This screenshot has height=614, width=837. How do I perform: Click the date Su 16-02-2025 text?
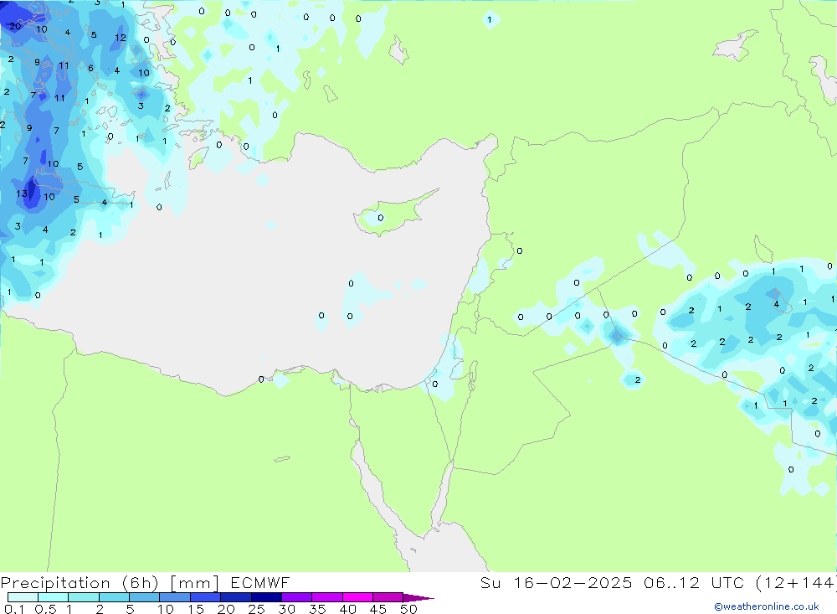click(556, 583)
